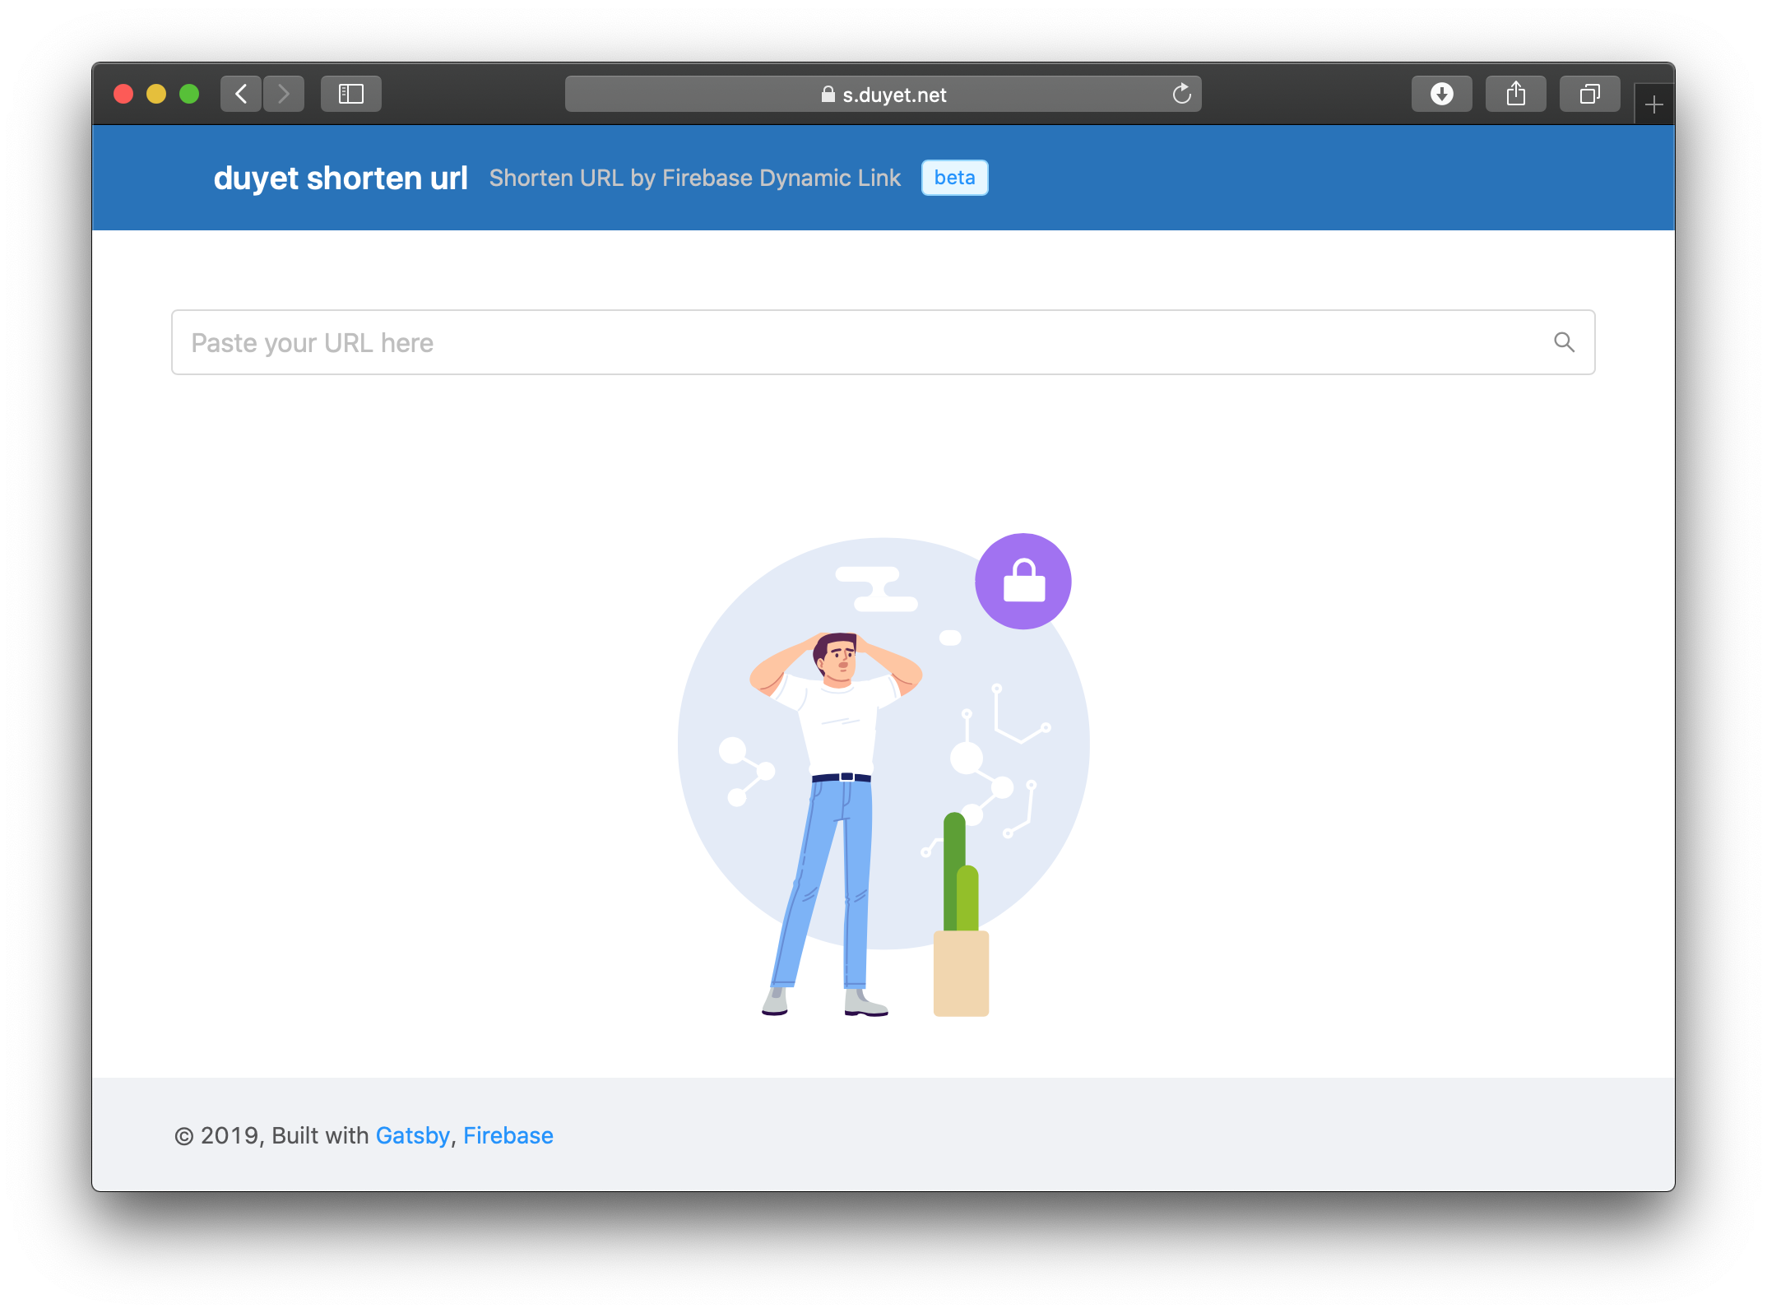Click the beta badge in header
Viewport: 1767px width, 1313px height.
954,178
